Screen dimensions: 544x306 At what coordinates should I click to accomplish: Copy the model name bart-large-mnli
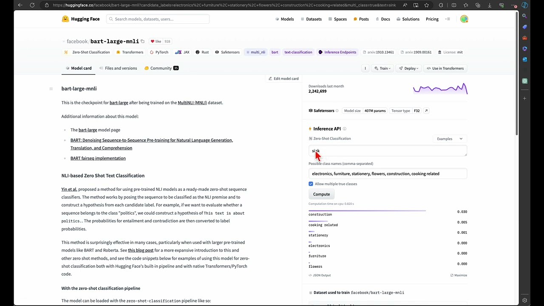point(142,41)
